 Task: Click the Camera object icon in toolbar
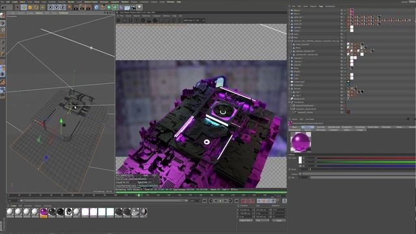click(x=133, y=7)
